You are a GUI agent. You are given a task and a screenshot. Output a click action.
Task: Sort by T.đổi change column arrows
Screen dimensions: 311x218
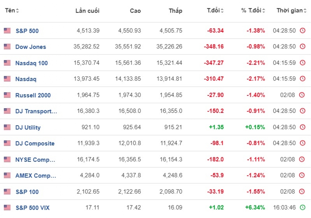pos(222,11)
